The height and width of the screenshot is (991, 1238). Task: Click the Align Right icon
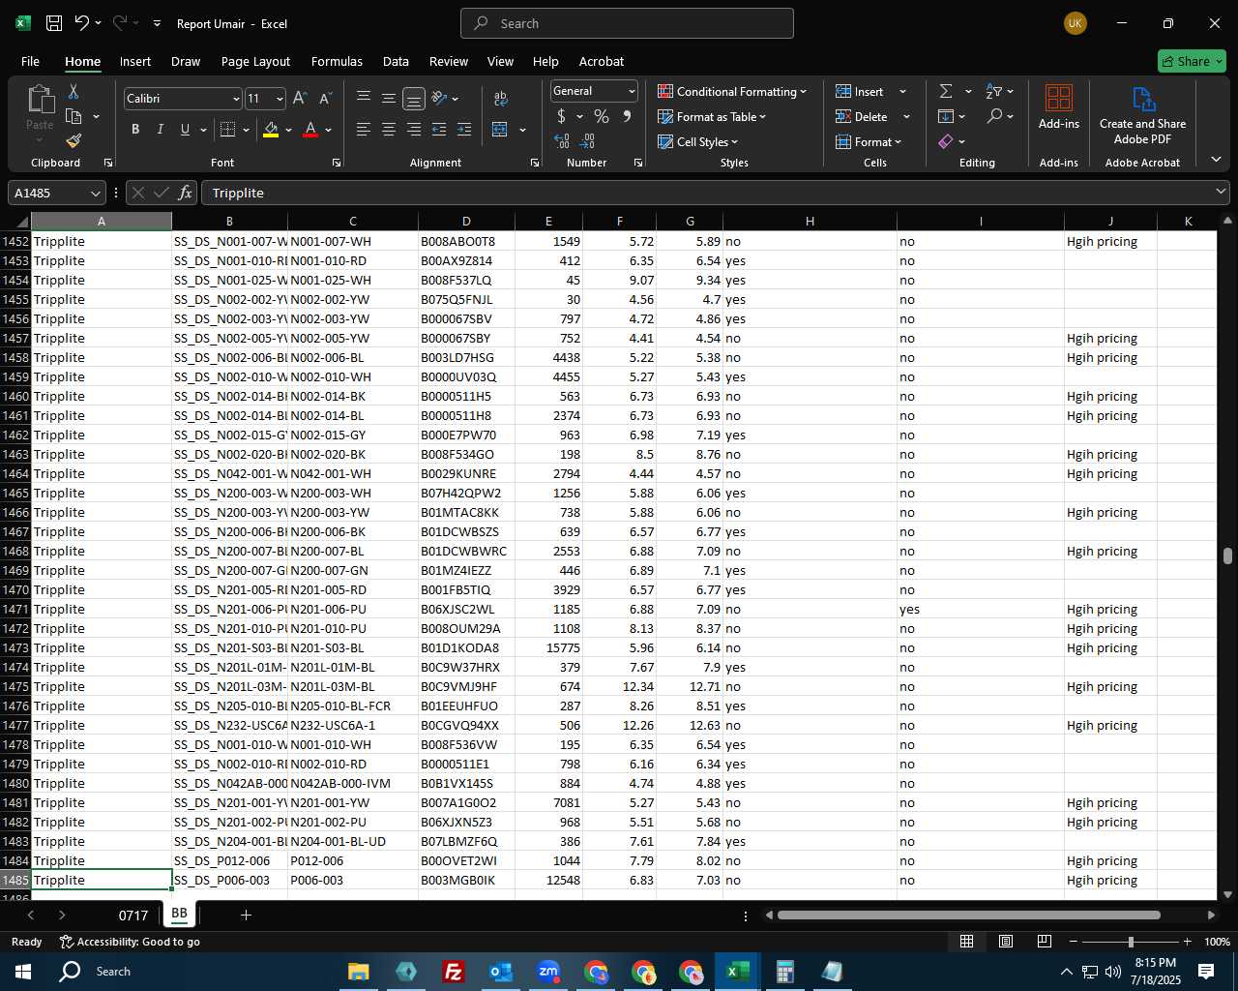point(414,129)
